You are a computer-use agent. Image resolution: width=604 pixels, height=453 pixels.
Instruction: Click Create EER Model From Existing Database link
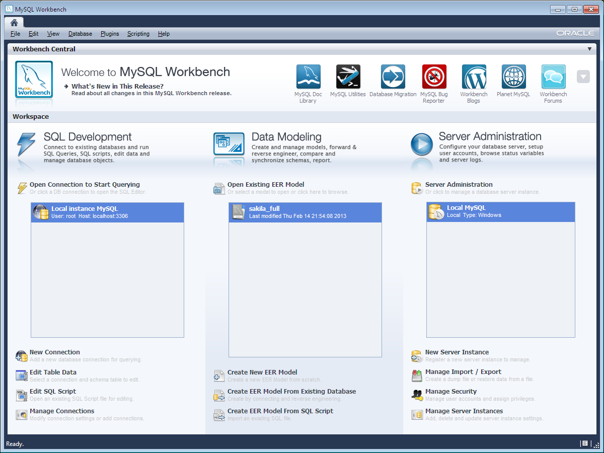(291, 391)
